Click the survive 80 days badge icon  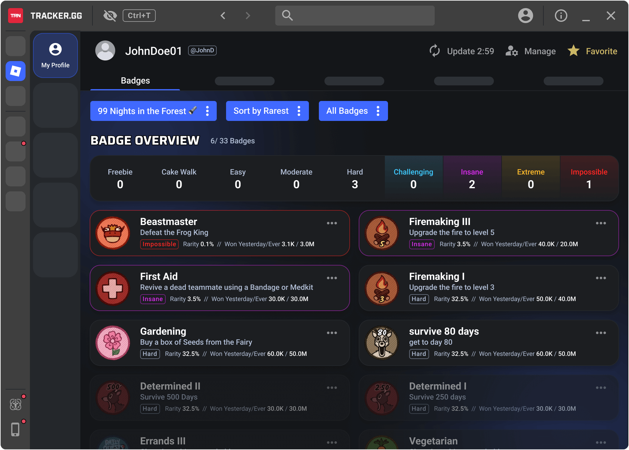(x=382, y=343)
